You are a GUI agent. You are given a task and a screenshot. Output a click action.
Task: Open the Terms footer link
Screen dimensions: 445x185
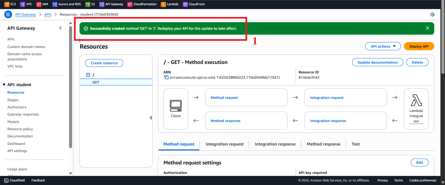(x=398, y=180)
